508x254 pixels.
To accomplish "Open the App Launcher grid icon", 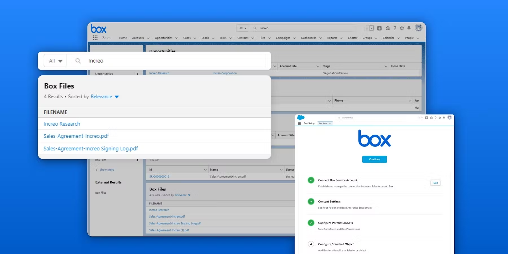I will pyautogui.click(x=95, y=38).
